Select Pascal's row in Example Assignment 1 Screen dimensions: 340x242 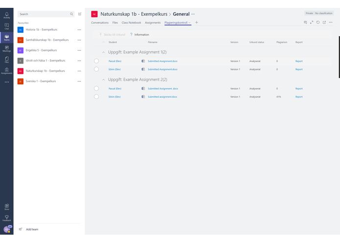pyautogui.click(x=96, y=61)
